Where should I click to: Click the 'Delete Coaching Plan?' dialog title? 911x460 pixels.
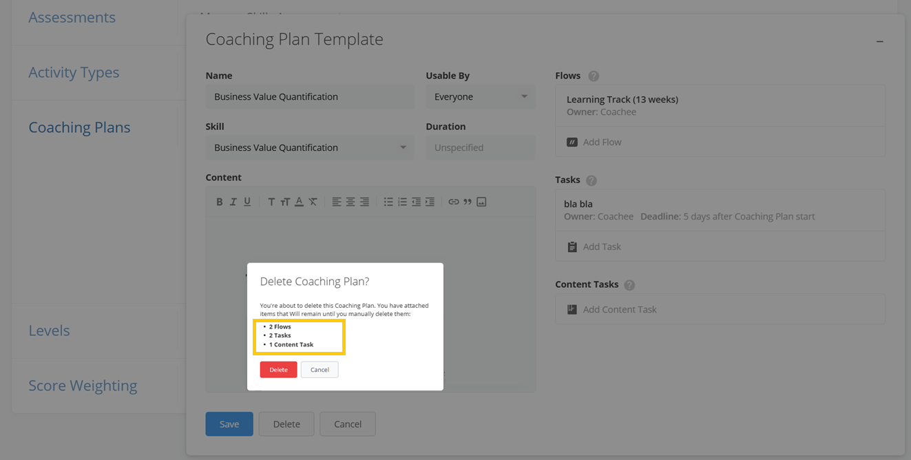click(315, 282)
